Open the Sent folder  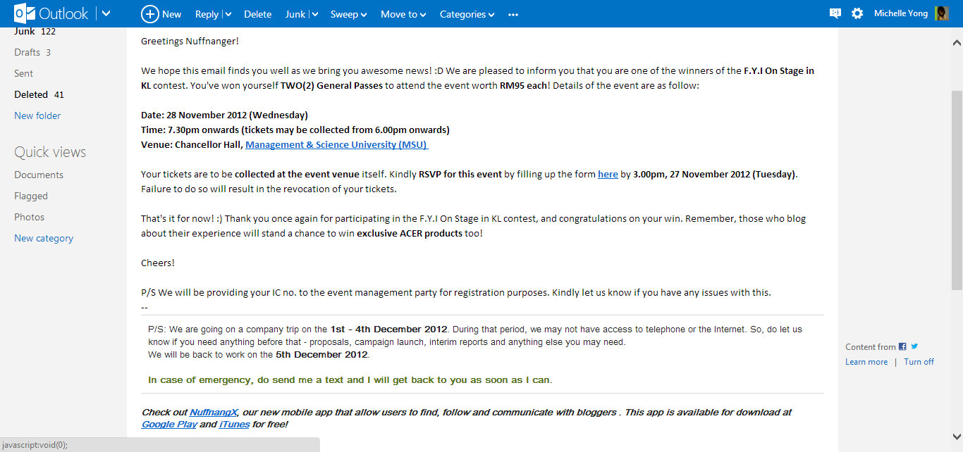click(x=23, y=73)
